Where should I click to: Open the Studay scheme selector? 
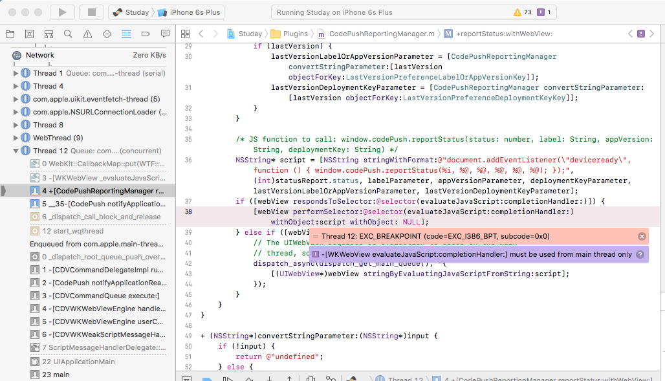[131, 12]
